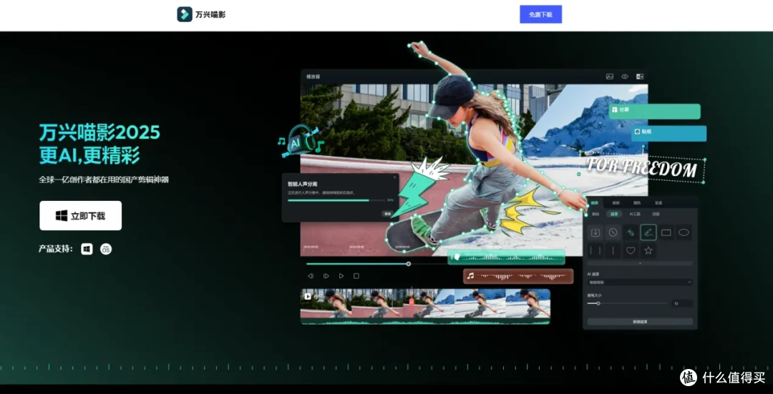Select the 动画 sub-tab
This screenshot has width=773, height=394.
656,215
